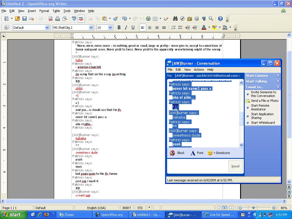
Task: Toggle Italic formatting
Action: pyautogui.click(x=126, y=28)
